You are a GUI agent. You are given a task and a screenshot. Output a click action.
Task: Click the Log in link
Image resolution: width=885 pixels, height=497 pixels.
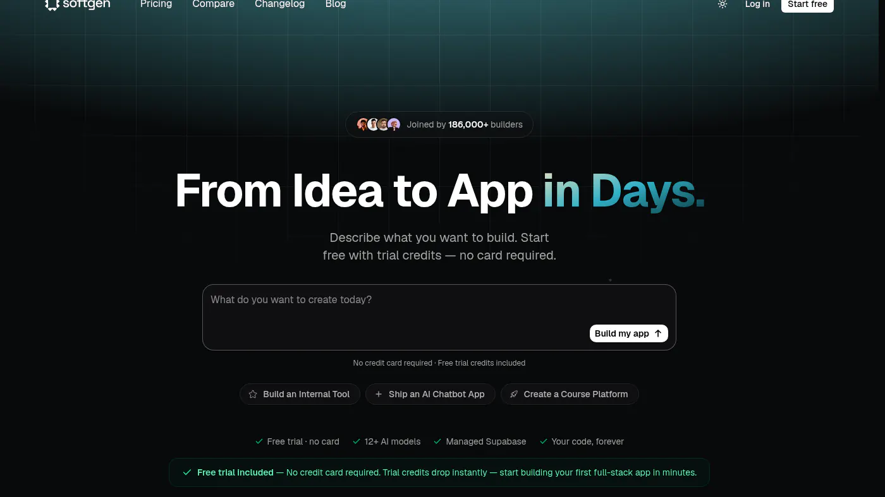(757, 4)
